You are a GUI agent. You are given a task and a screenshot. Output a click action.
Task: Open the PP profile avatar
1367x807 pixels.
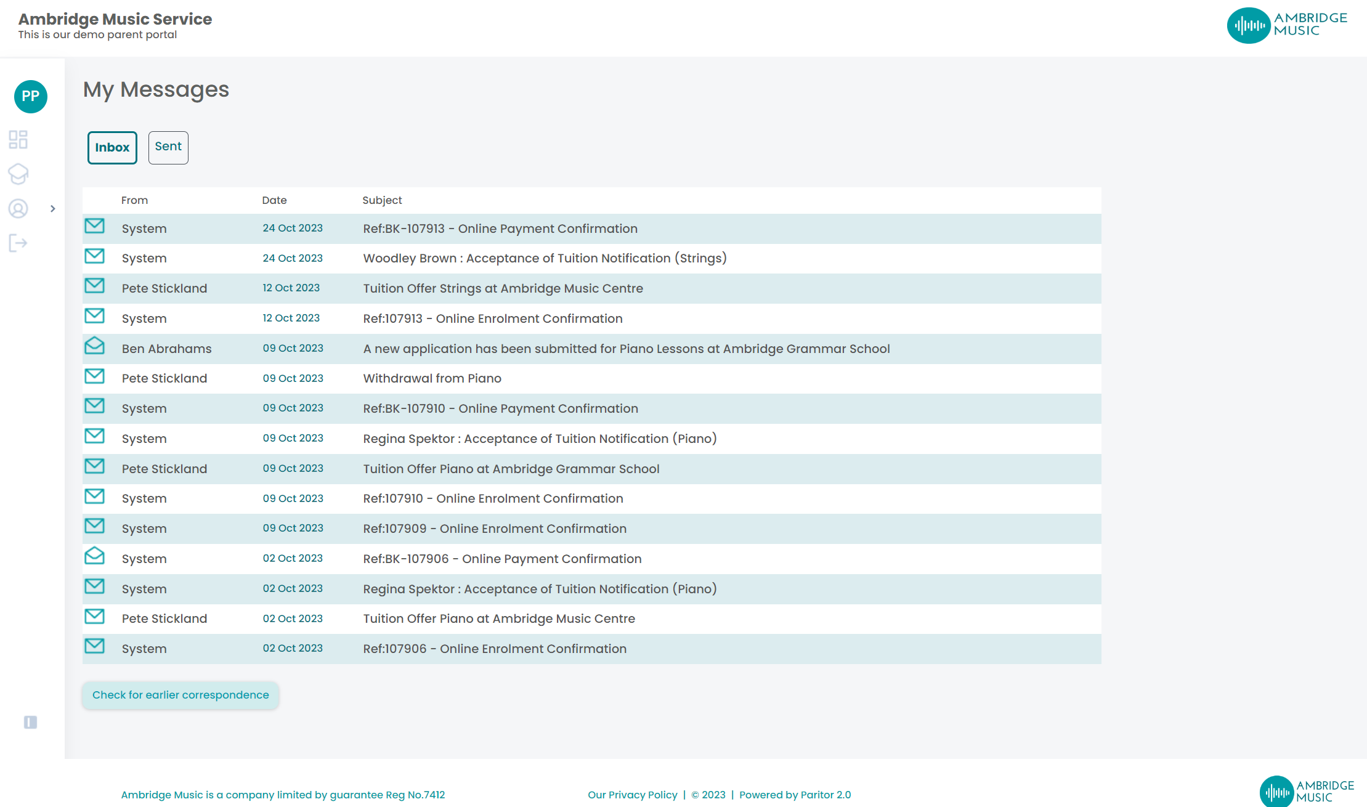click(31, 97)
